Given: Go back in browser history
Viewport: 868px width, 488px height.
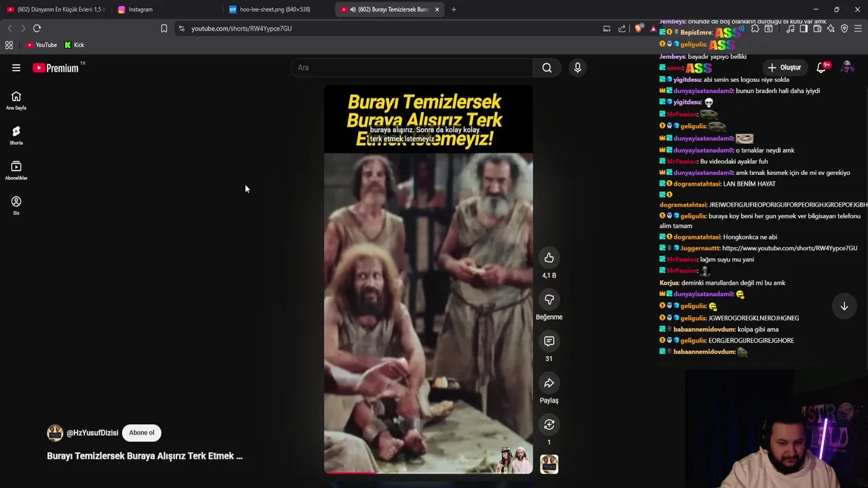Looking at the screenshot, I should (x=9, y=28).
